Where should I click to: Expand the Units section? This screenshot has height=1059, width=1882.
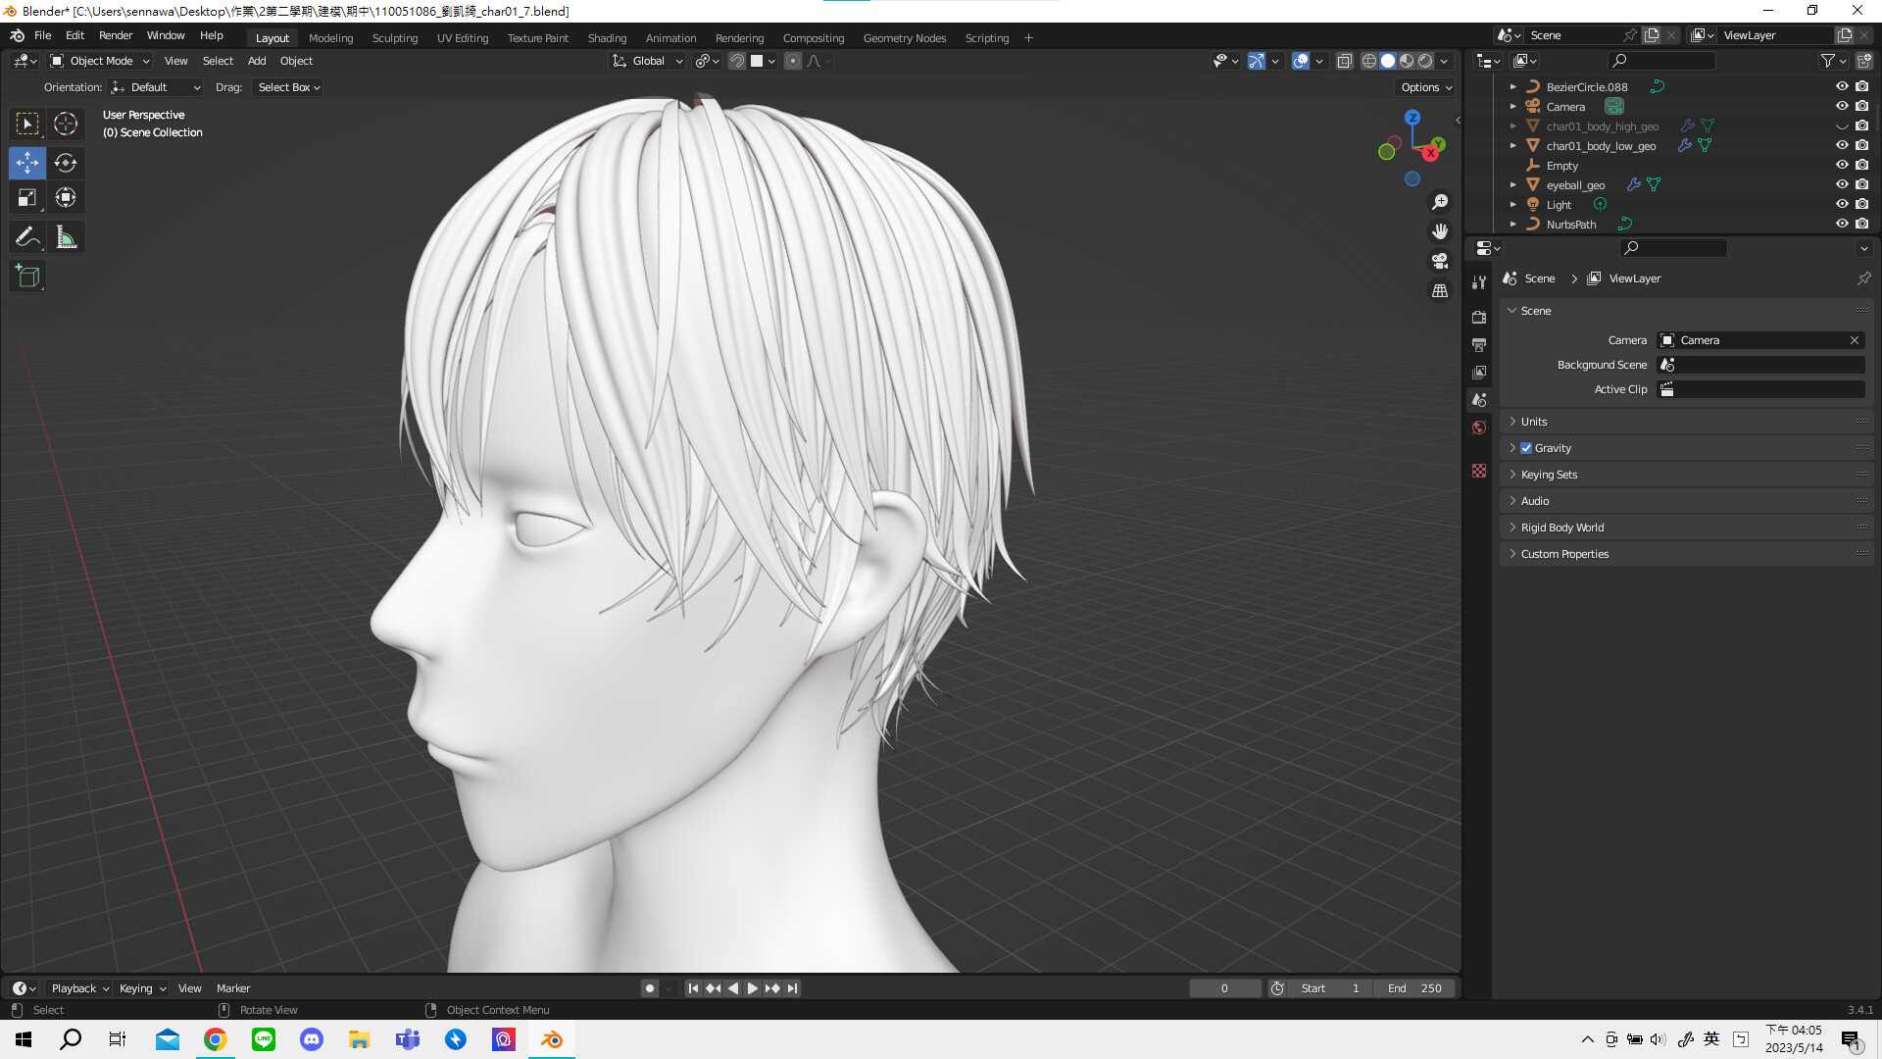click(x=1533, y=421)
